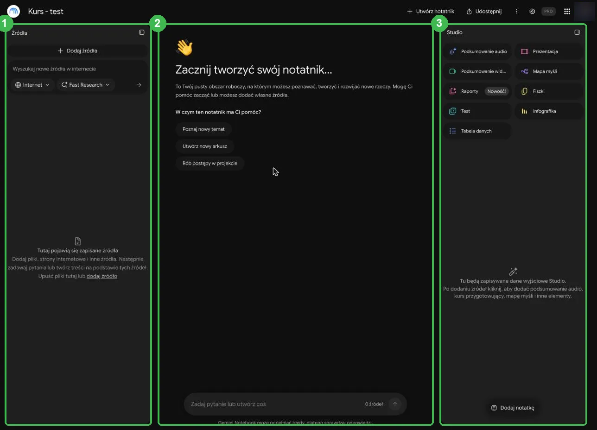Viewport: 597px width, 430px height.
Task: Click the PRO badge
Action: 548,12
